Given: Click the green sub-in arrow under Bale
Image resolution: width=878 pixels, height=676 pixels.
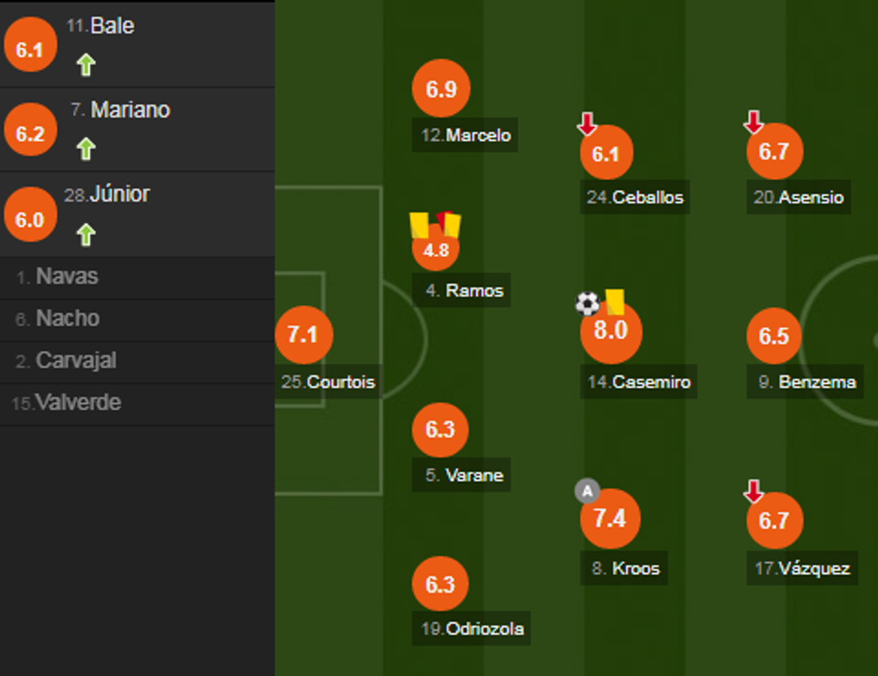Looking at the screenshot, I should [86, 64].
